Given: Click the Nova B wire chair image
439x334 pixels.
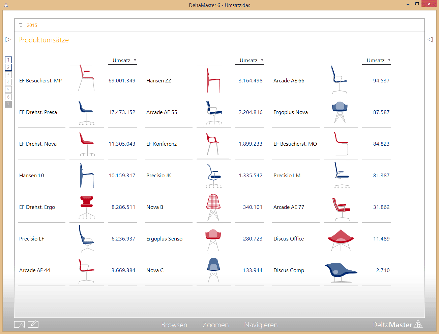Looking at the screenshot, I should point(213,207).
